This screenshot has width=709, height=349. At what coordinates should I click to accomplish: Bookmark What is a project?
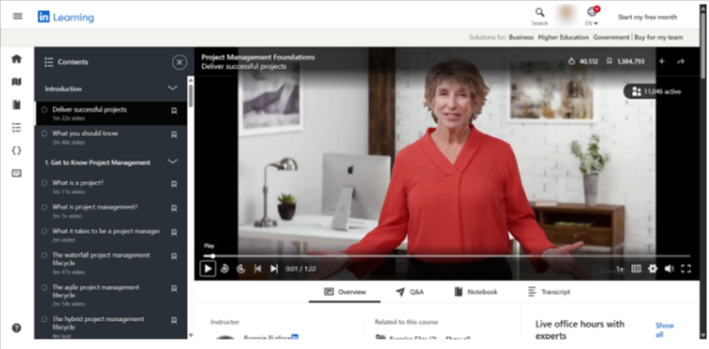click(174, 184)
